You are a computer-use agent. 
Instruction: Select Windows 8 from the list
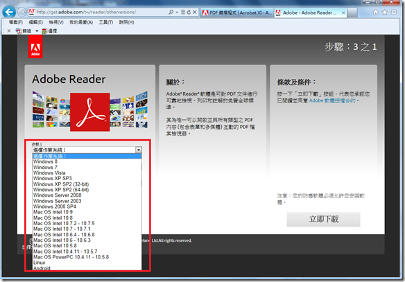[x=87, y=161]
